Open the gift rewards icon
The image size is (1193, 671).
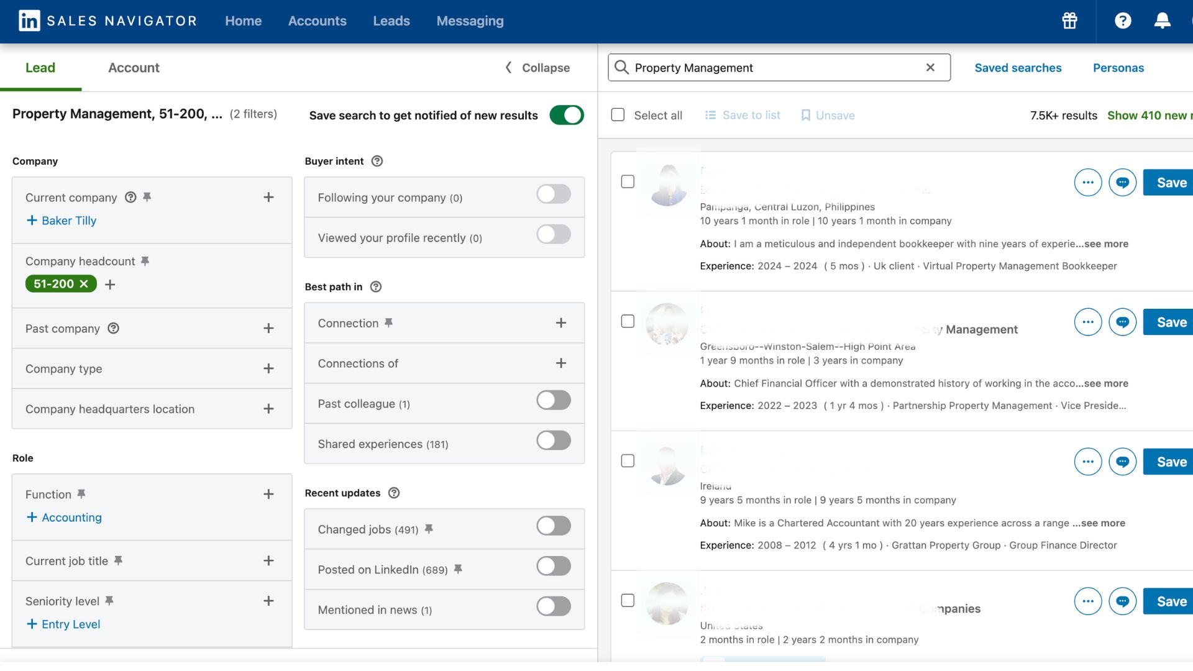1069,21
